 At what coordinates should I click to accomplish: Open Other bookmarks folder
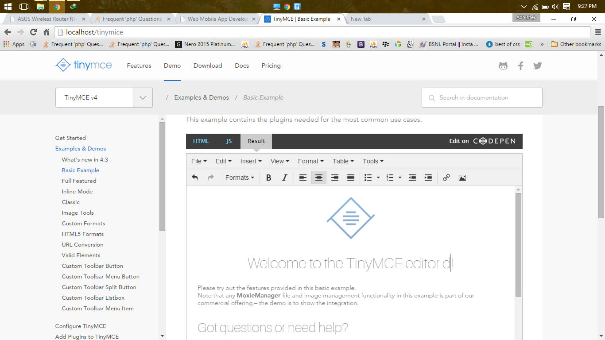click(576, 44)
